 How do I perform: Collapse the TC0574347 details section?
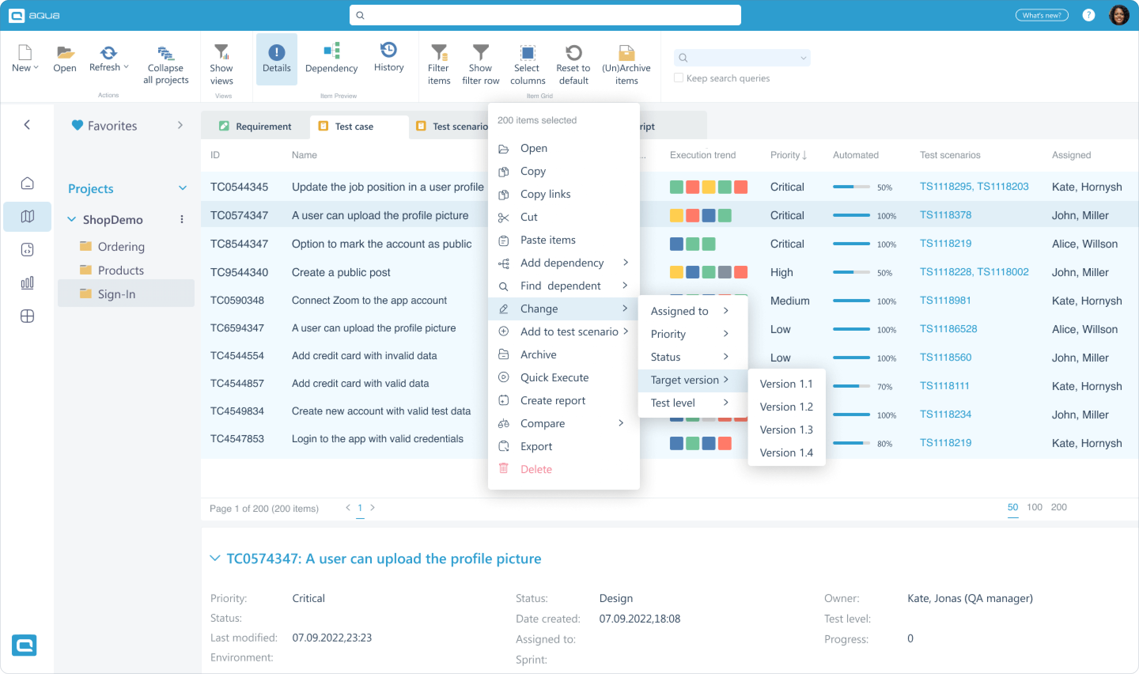215,558
